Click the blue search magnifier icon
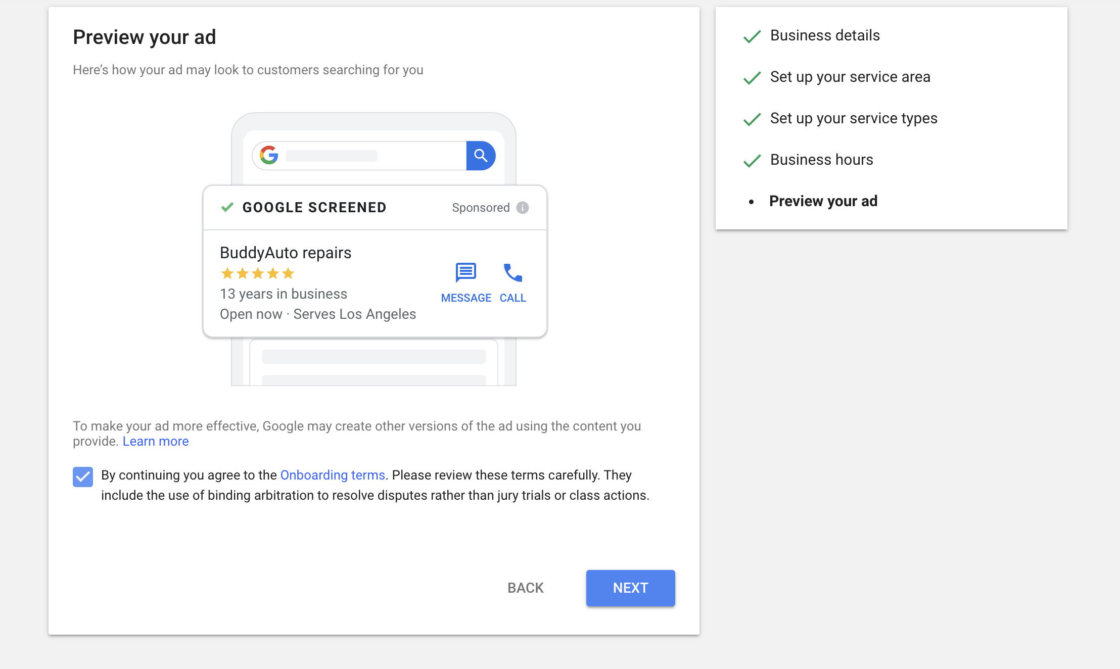 tap(481, 156)
